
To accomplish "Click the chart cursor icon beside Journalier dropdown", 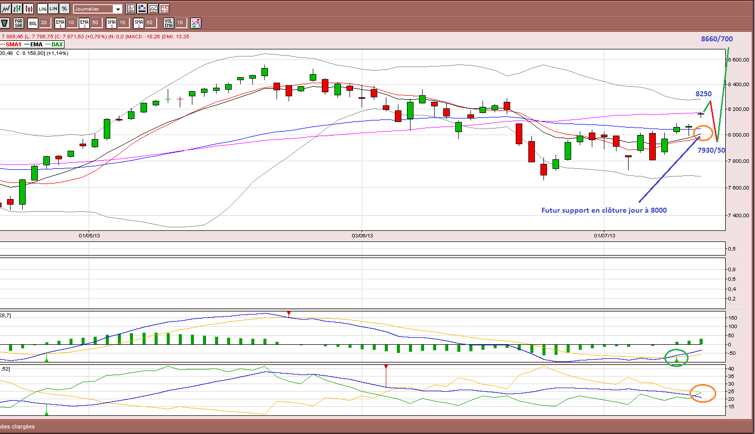I will click(131, 9).
